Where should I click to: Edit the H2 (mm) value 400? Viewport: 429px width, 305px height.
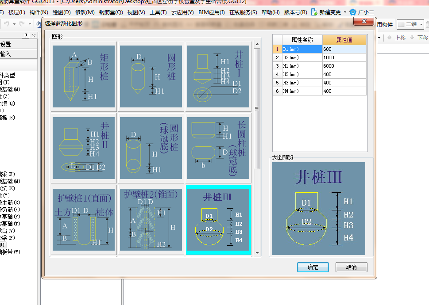click(344, 74)
